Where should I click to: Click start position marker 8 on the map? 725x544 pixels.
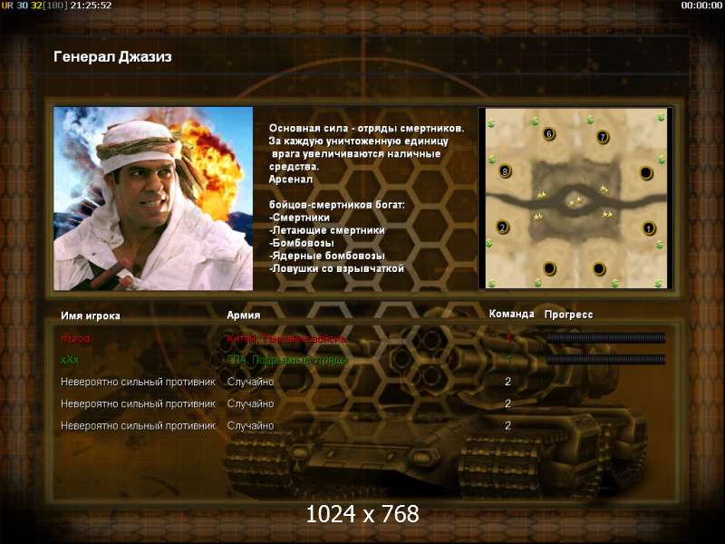(x=505, y=171)
